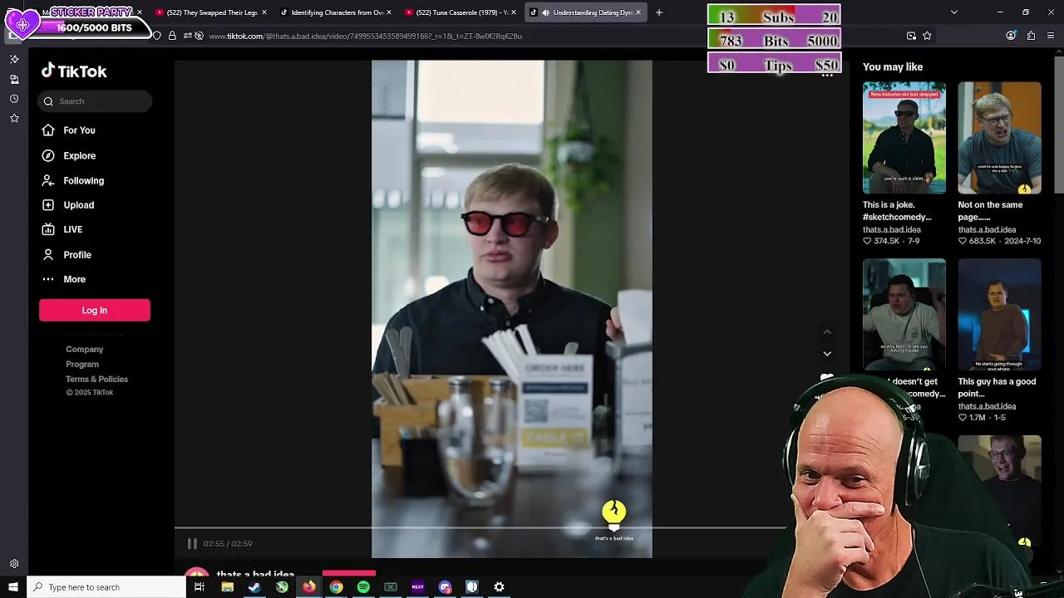
Task: Open the TikTok logo home link
Action: (x=74, y=71)
